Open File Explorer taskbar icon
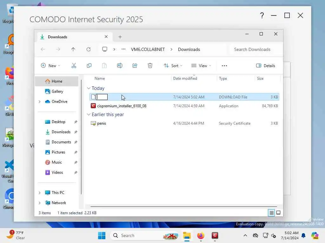This screenshot has height=243, width=325. coord(187,235)
